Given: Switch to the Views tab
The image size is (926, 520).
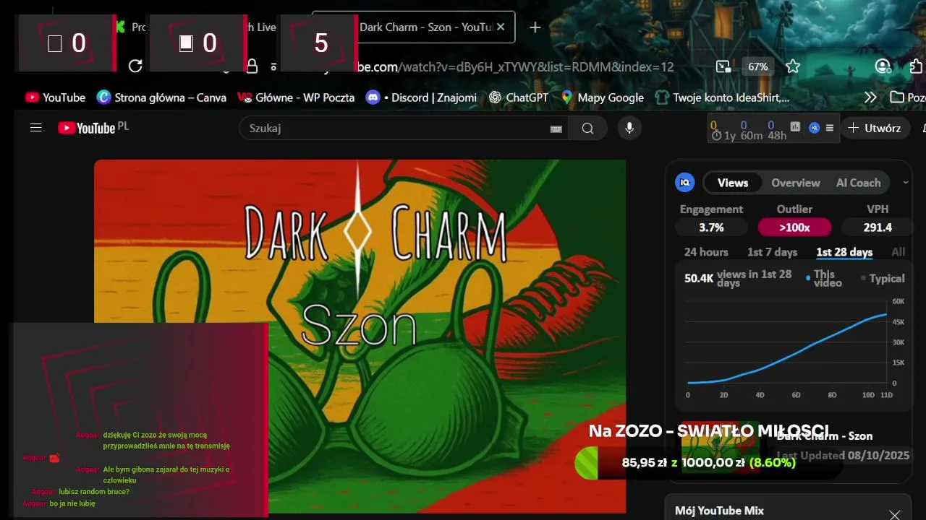Looking at the screenshot, I should (x=733, y=183).
